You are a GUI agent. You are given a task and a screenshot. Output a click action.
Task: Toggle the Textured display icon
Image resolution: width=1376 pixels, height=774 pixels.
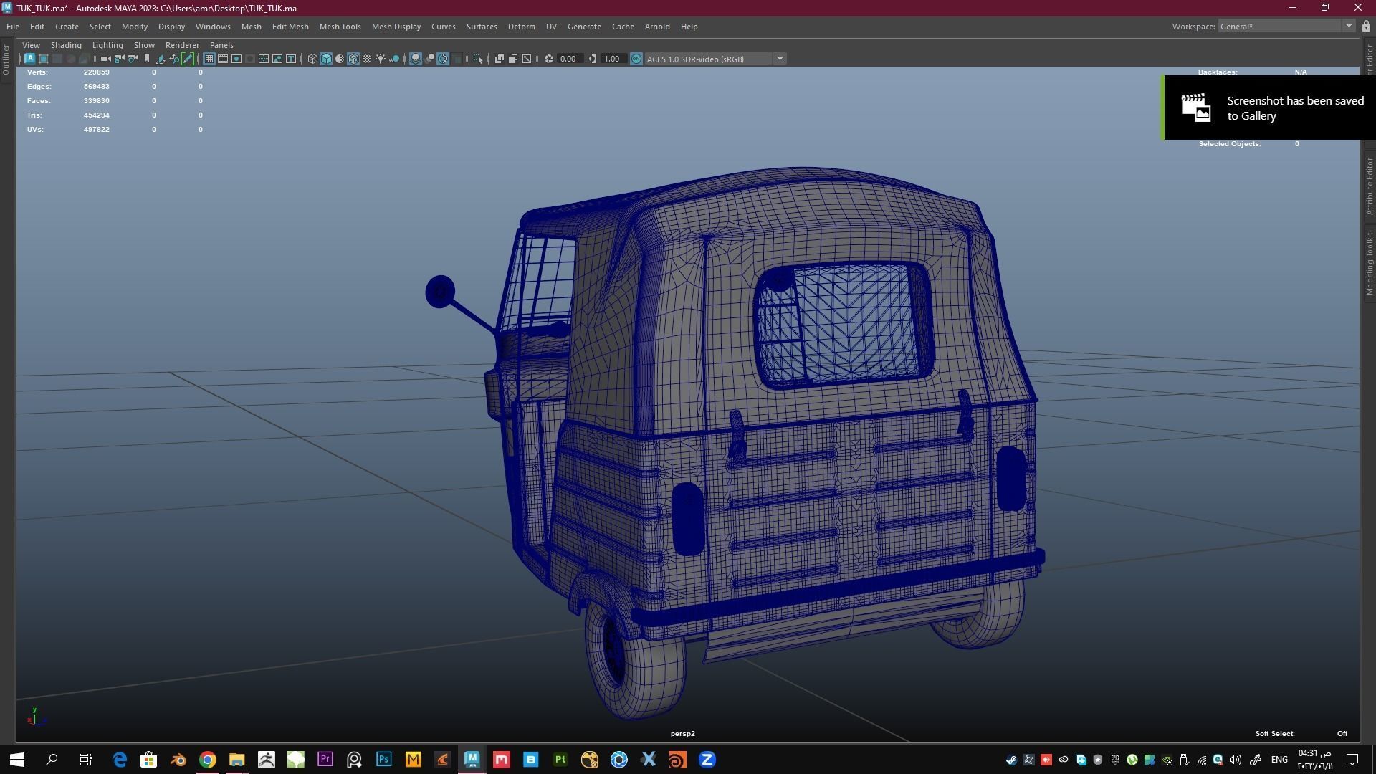pyautogui.click(x=367, y=59)
